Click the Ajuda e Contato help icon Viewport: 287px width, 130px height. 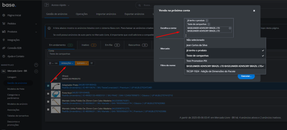[x=4, y=56]
